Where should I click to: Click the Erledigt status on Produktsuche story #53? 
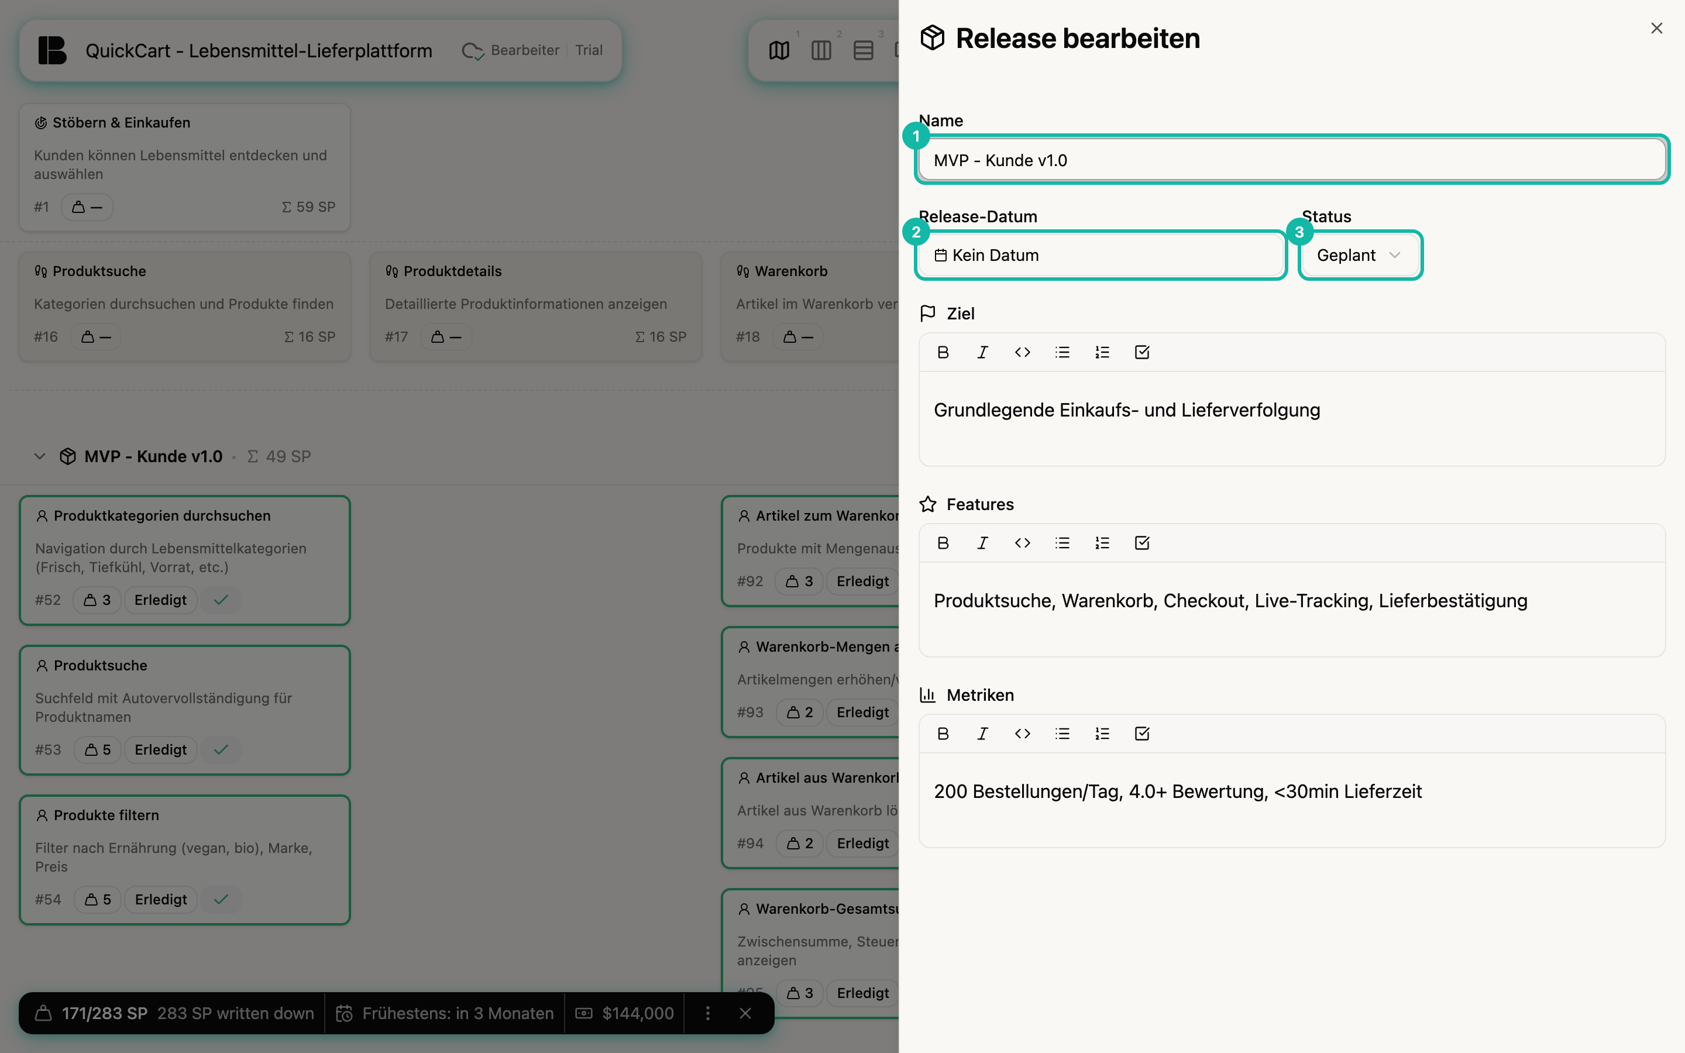[161, 750]
